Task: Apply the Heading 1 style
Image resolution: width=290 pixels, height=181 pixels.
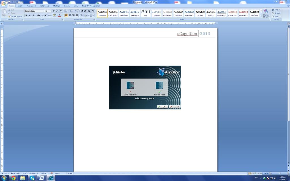Action: pos(124,13)
